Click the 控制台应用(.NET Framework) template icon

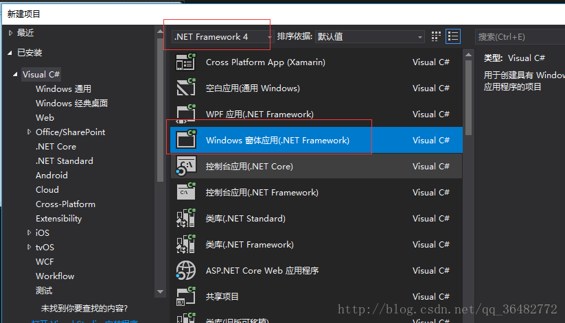click(186, 192)
